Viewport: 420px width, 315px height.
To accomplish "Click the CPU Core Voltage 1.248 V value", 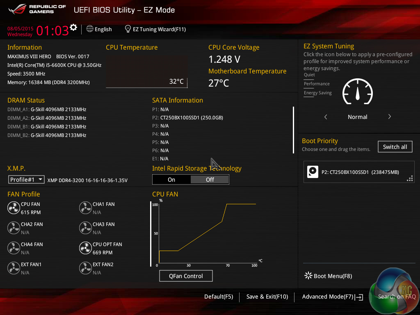I will (x=224, y=59).
